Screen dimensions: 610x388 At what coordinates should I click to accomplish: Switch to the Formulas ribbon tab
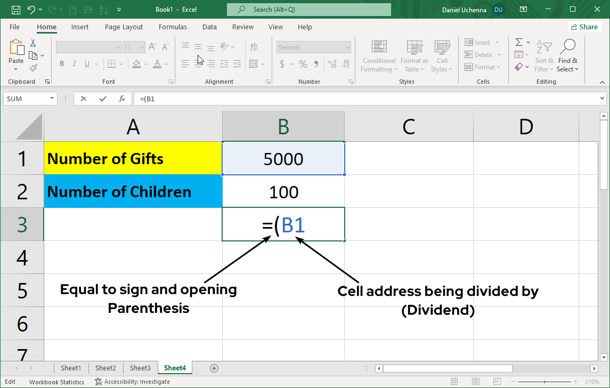(173, 27)
